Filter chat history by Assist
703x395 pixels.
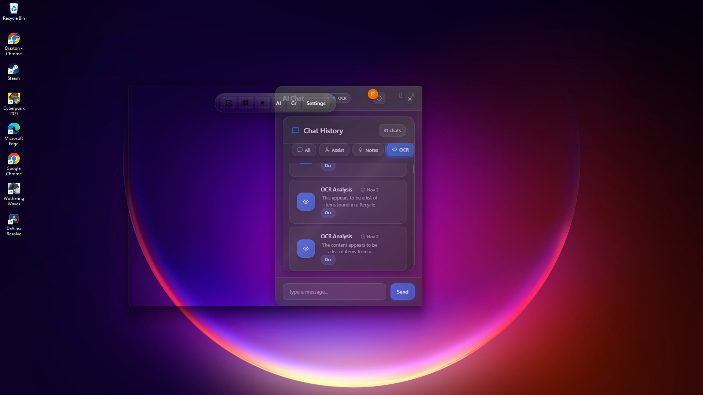point(334,150)
